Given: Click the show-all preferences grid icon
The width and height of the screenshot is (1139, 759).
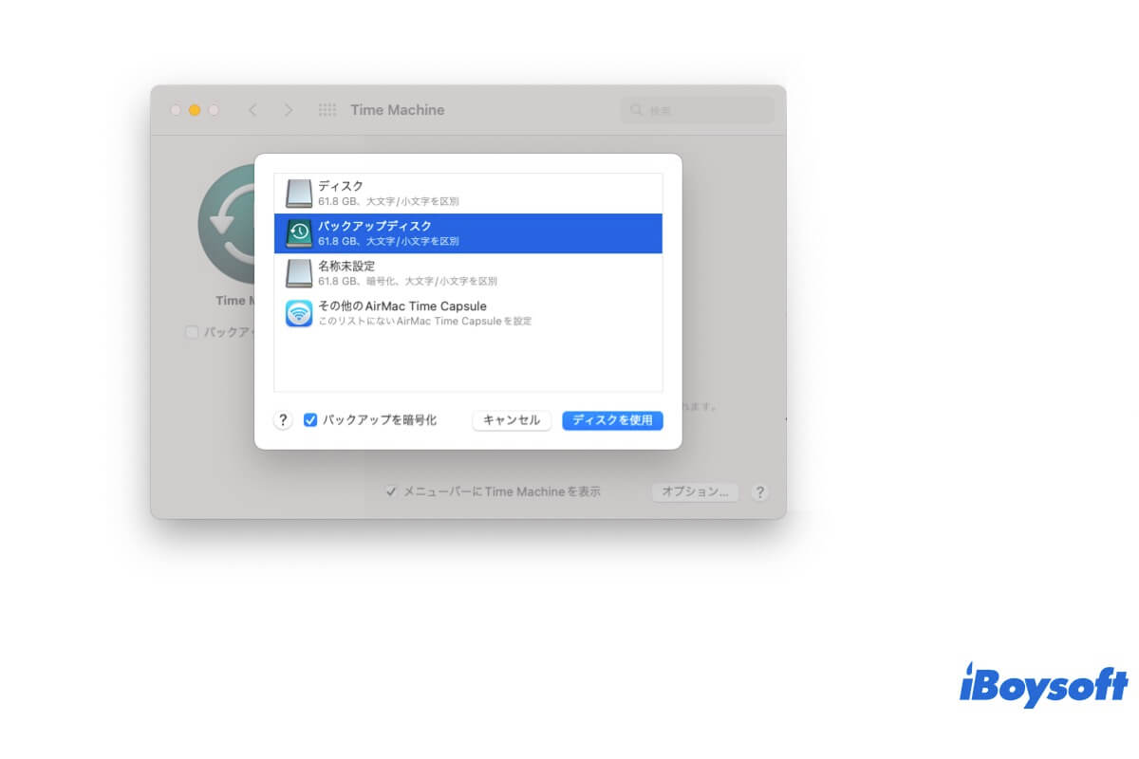Looking at the screenshot, I should (327, 110).
